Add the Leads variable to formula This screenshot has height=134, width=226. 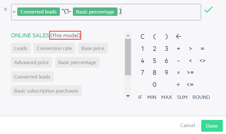(21, 48)
